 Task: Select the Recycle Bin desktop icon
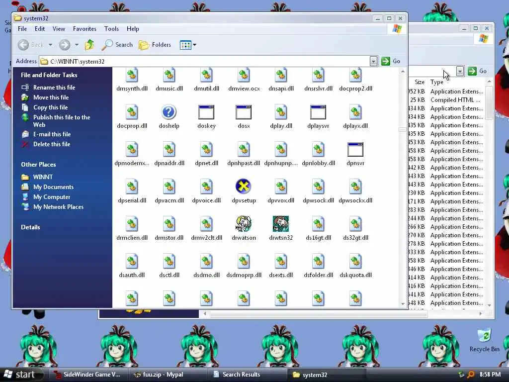pyautogui.click(x=484, y=341)
